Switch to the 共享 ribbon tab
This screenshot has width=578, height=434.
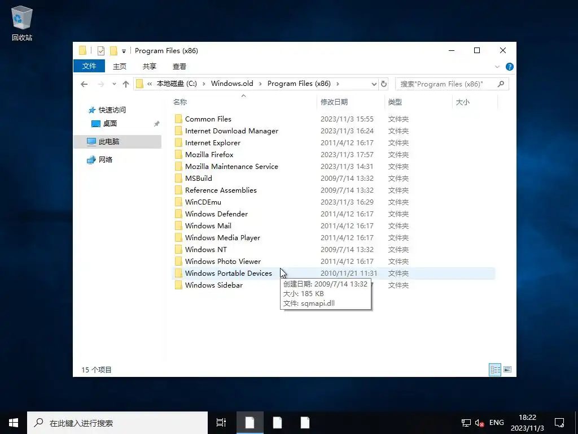(149, 67)
